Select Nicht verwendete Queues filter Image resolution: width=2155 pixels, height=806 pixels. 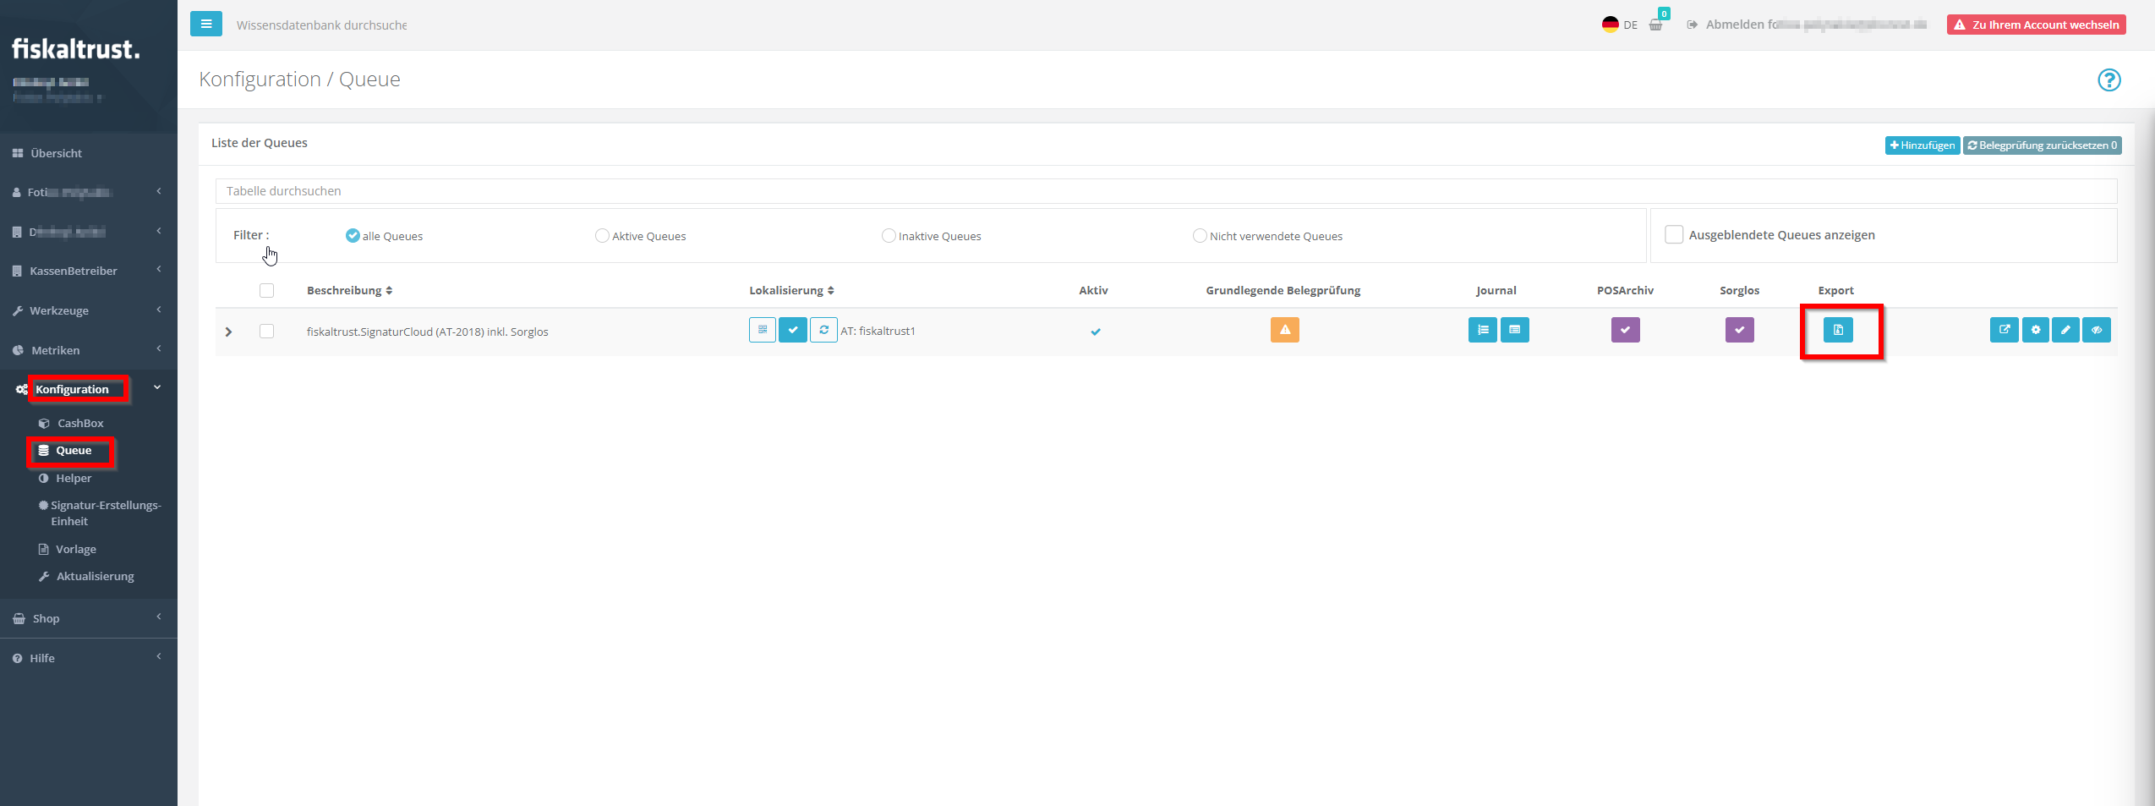(1200, 235)
